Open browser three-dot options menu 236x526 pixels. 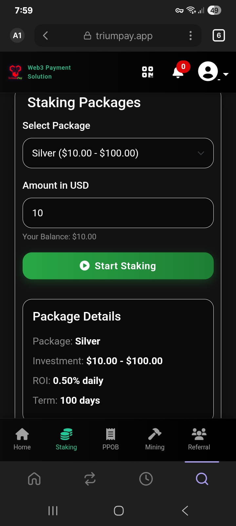[190, 36]
